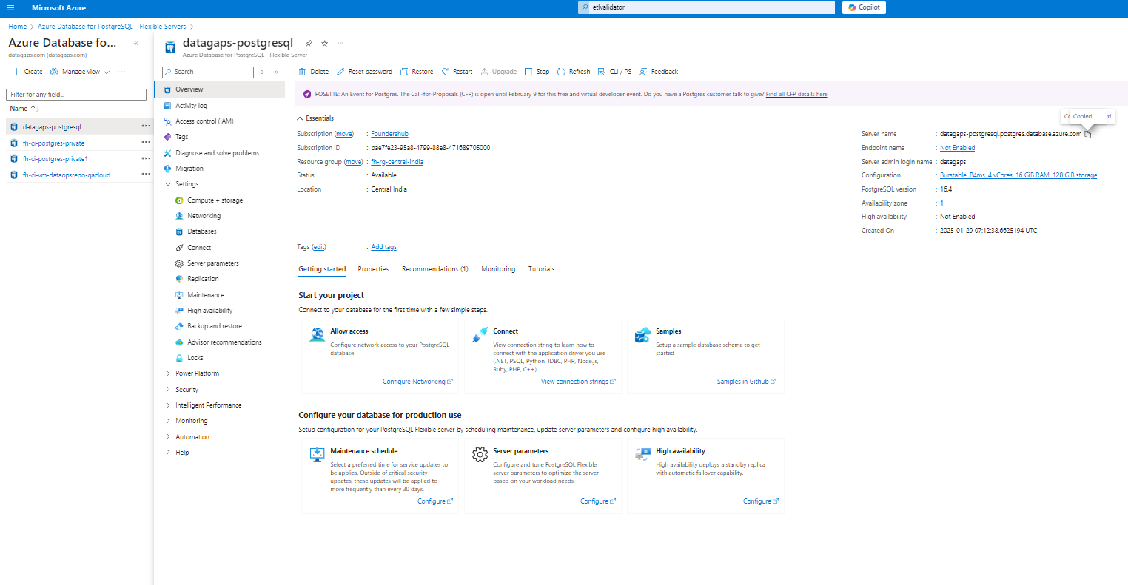The image size is (1128, 585).
Task: Open Configure Networking link
Action: tap(417, 382)
